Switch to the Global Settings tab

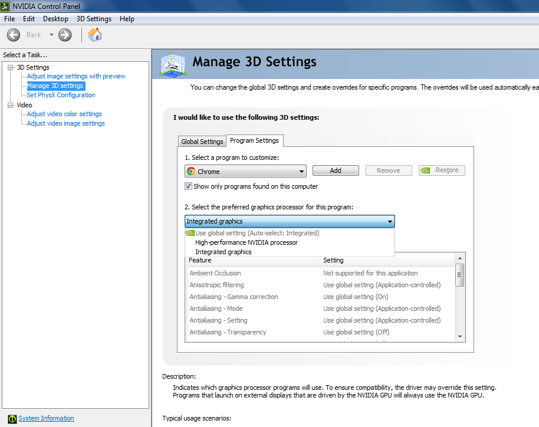[202, 142]
